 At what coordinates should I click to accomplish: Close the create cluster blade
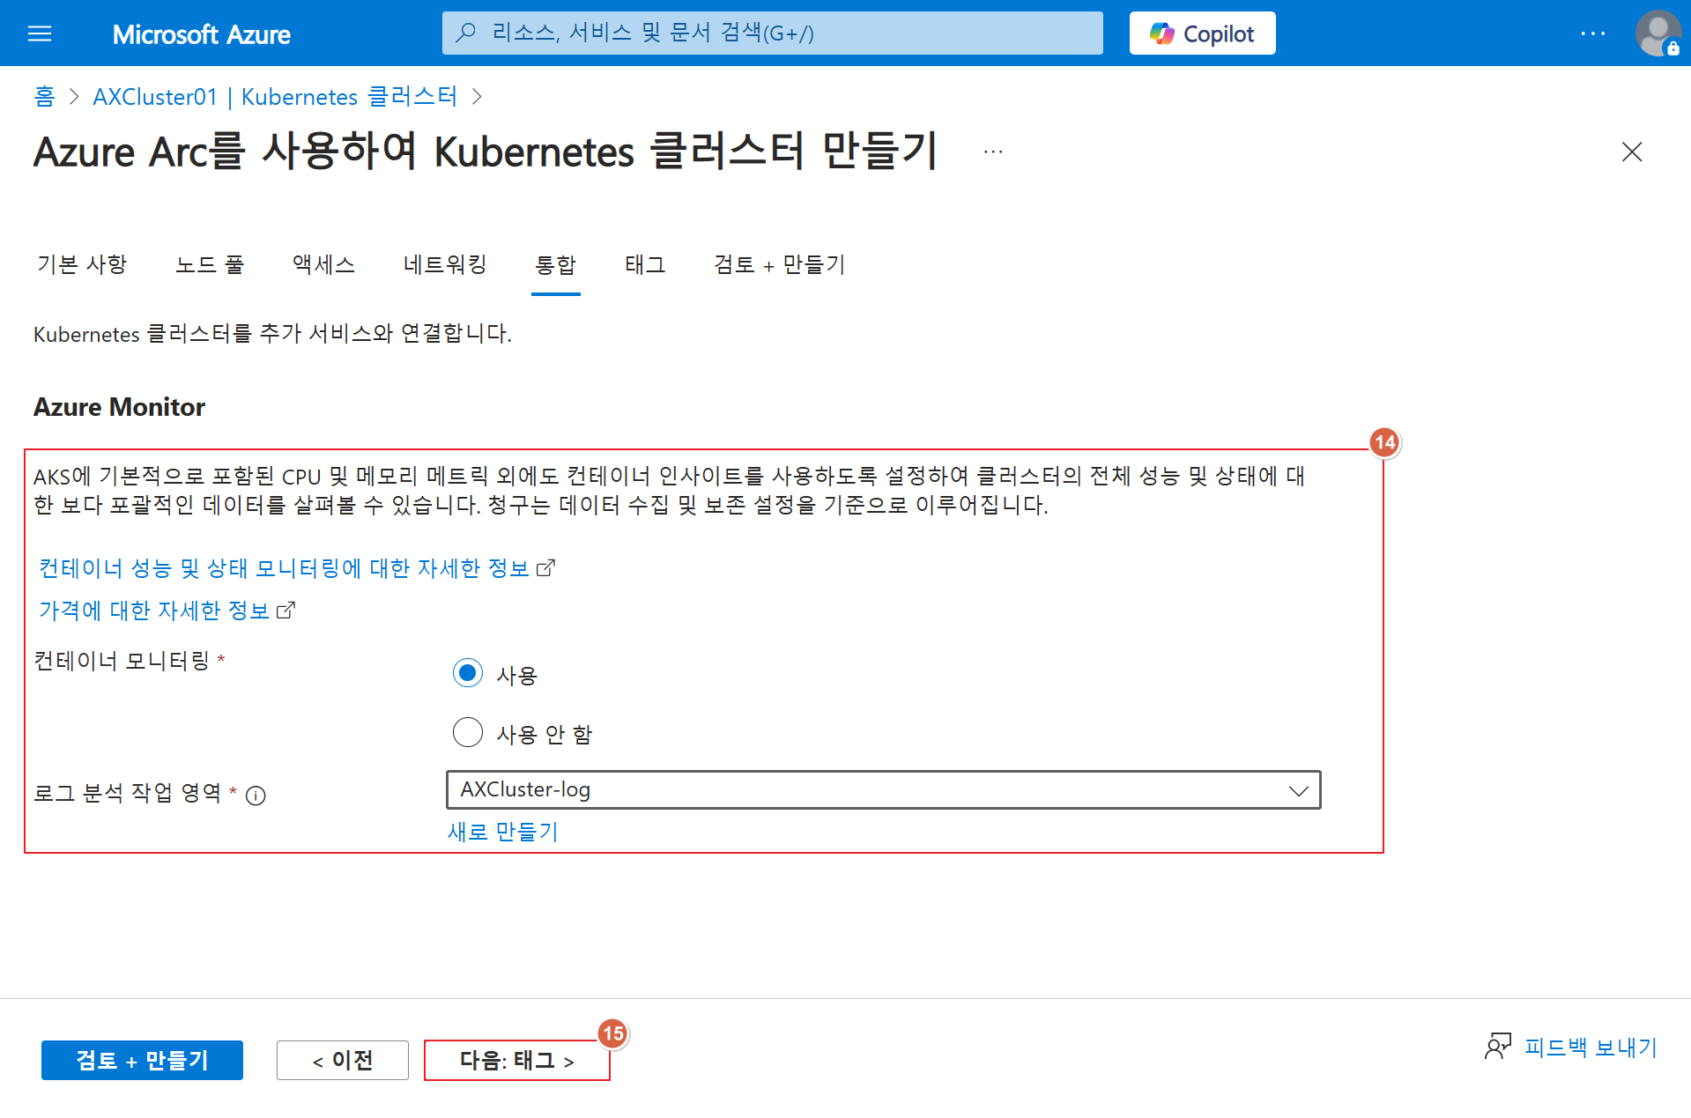click(x=1631, y=152)
